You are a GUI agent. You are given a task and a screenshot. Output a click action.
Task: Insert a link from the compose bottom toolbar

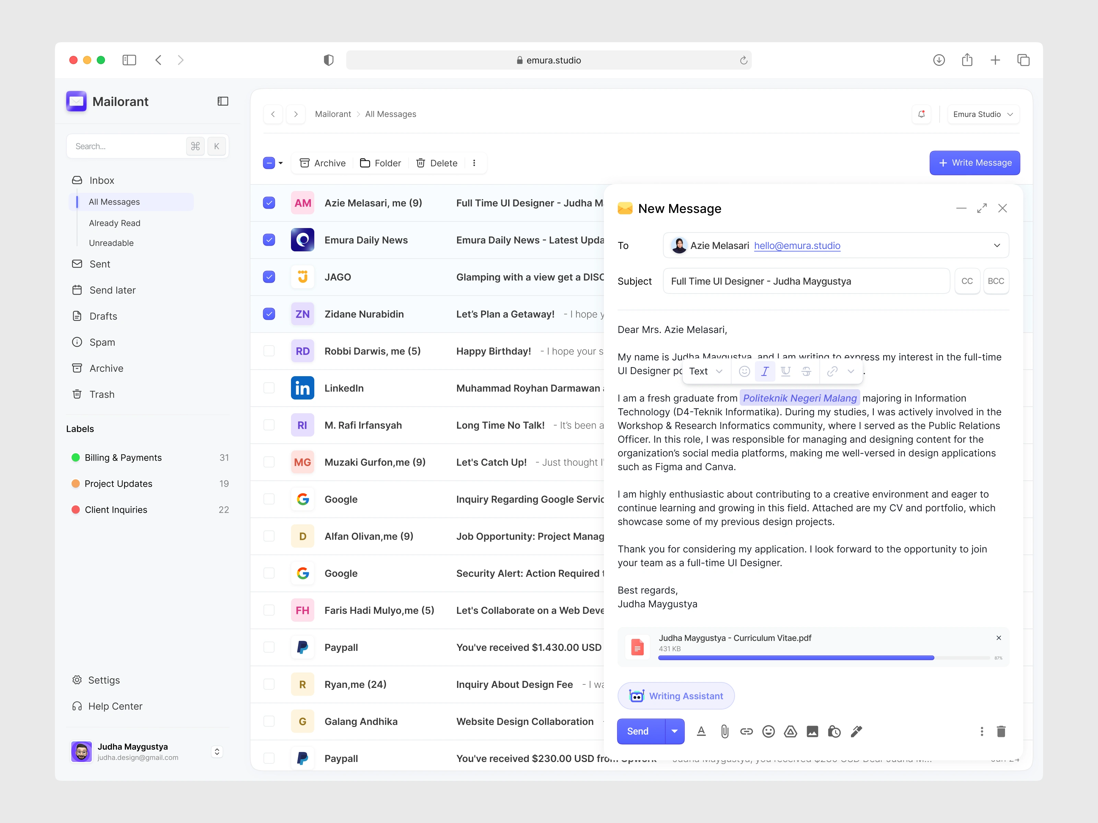pos(747,731)
